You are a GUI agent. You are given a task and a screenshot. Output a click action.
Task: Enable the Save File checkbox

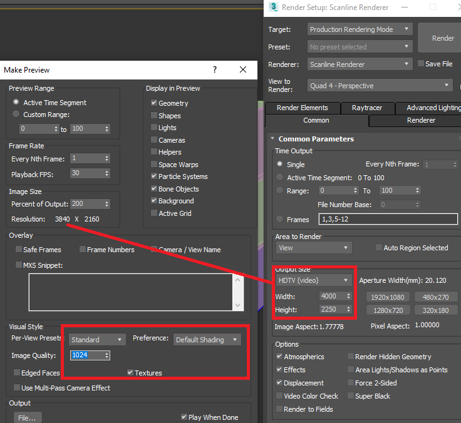[x=421, y=63]
